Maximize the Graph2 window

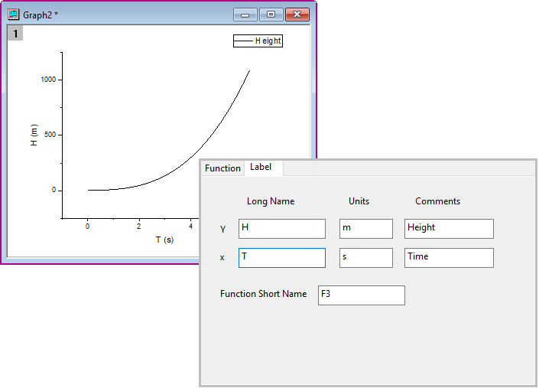(x=271, y=15)
